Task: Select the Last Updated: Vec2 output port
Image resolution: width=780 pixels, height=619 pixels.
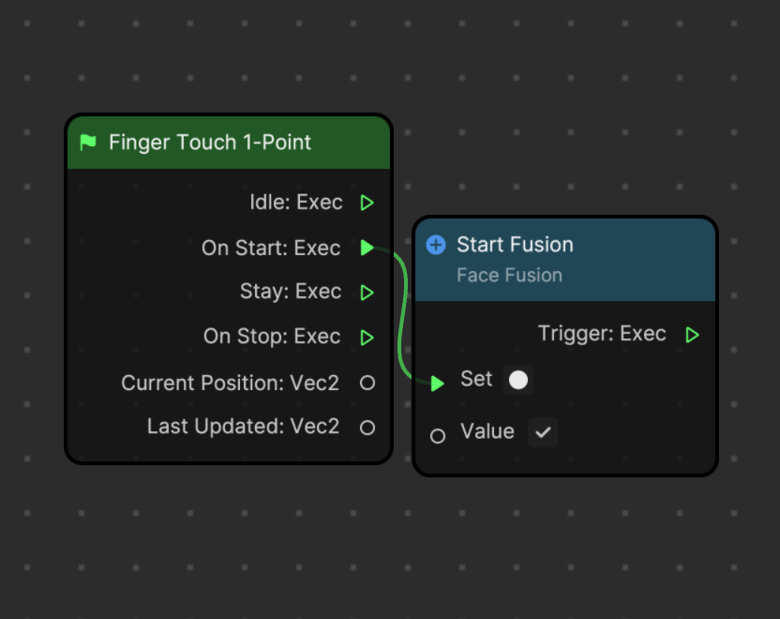Action: point(367,428)
